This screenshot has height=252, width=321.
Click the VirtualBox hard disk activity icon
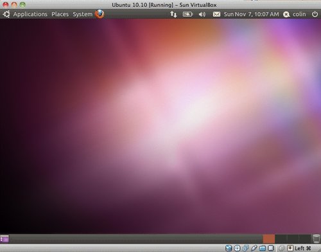click(x=229, y=248)
